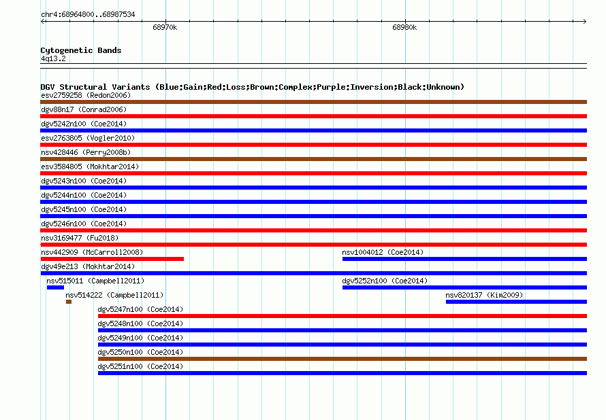Click the dgv5243n100 (Coe2014) label

point(84,181)
